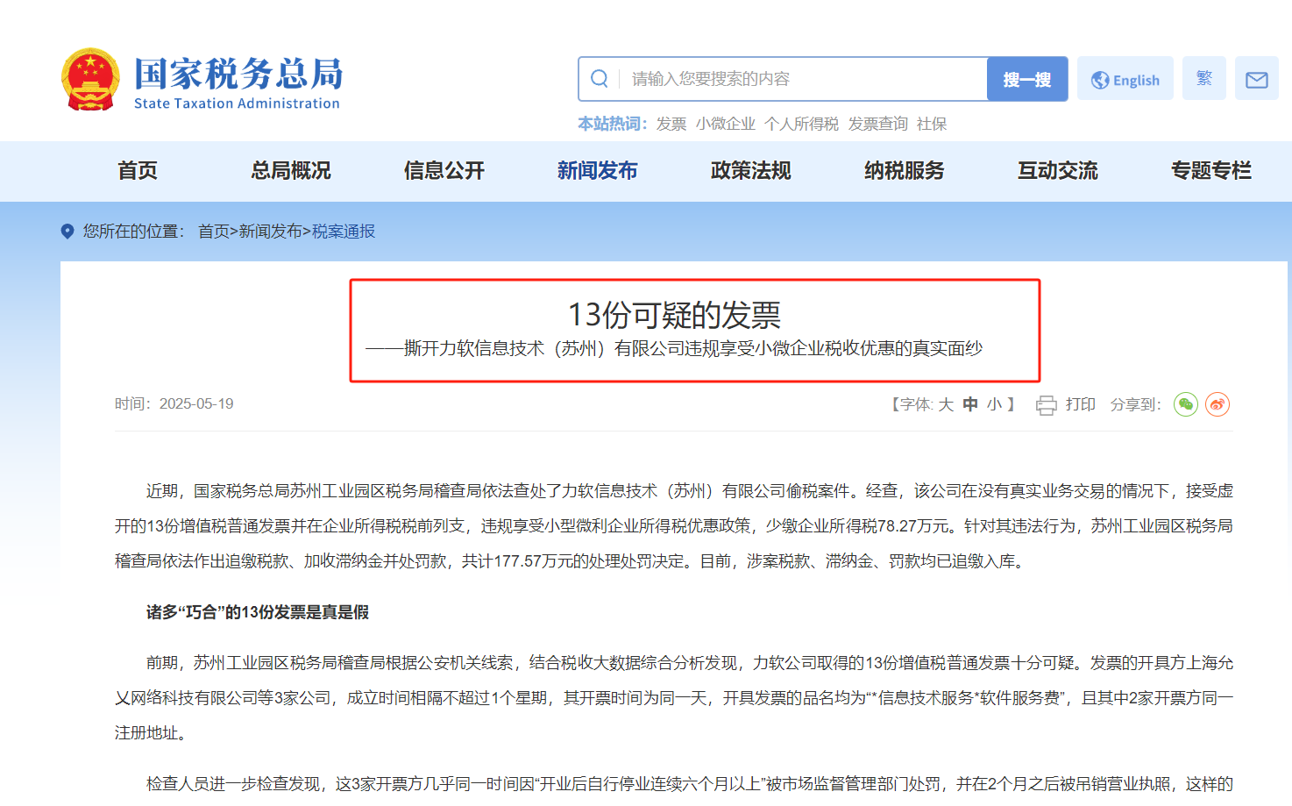Open the 互动交流 menu item

(1058, 171)
